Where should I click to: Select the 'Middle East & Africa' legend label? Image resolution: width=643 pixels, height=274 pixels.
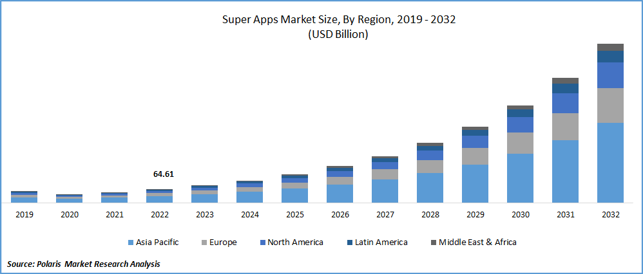coord(477,242)
